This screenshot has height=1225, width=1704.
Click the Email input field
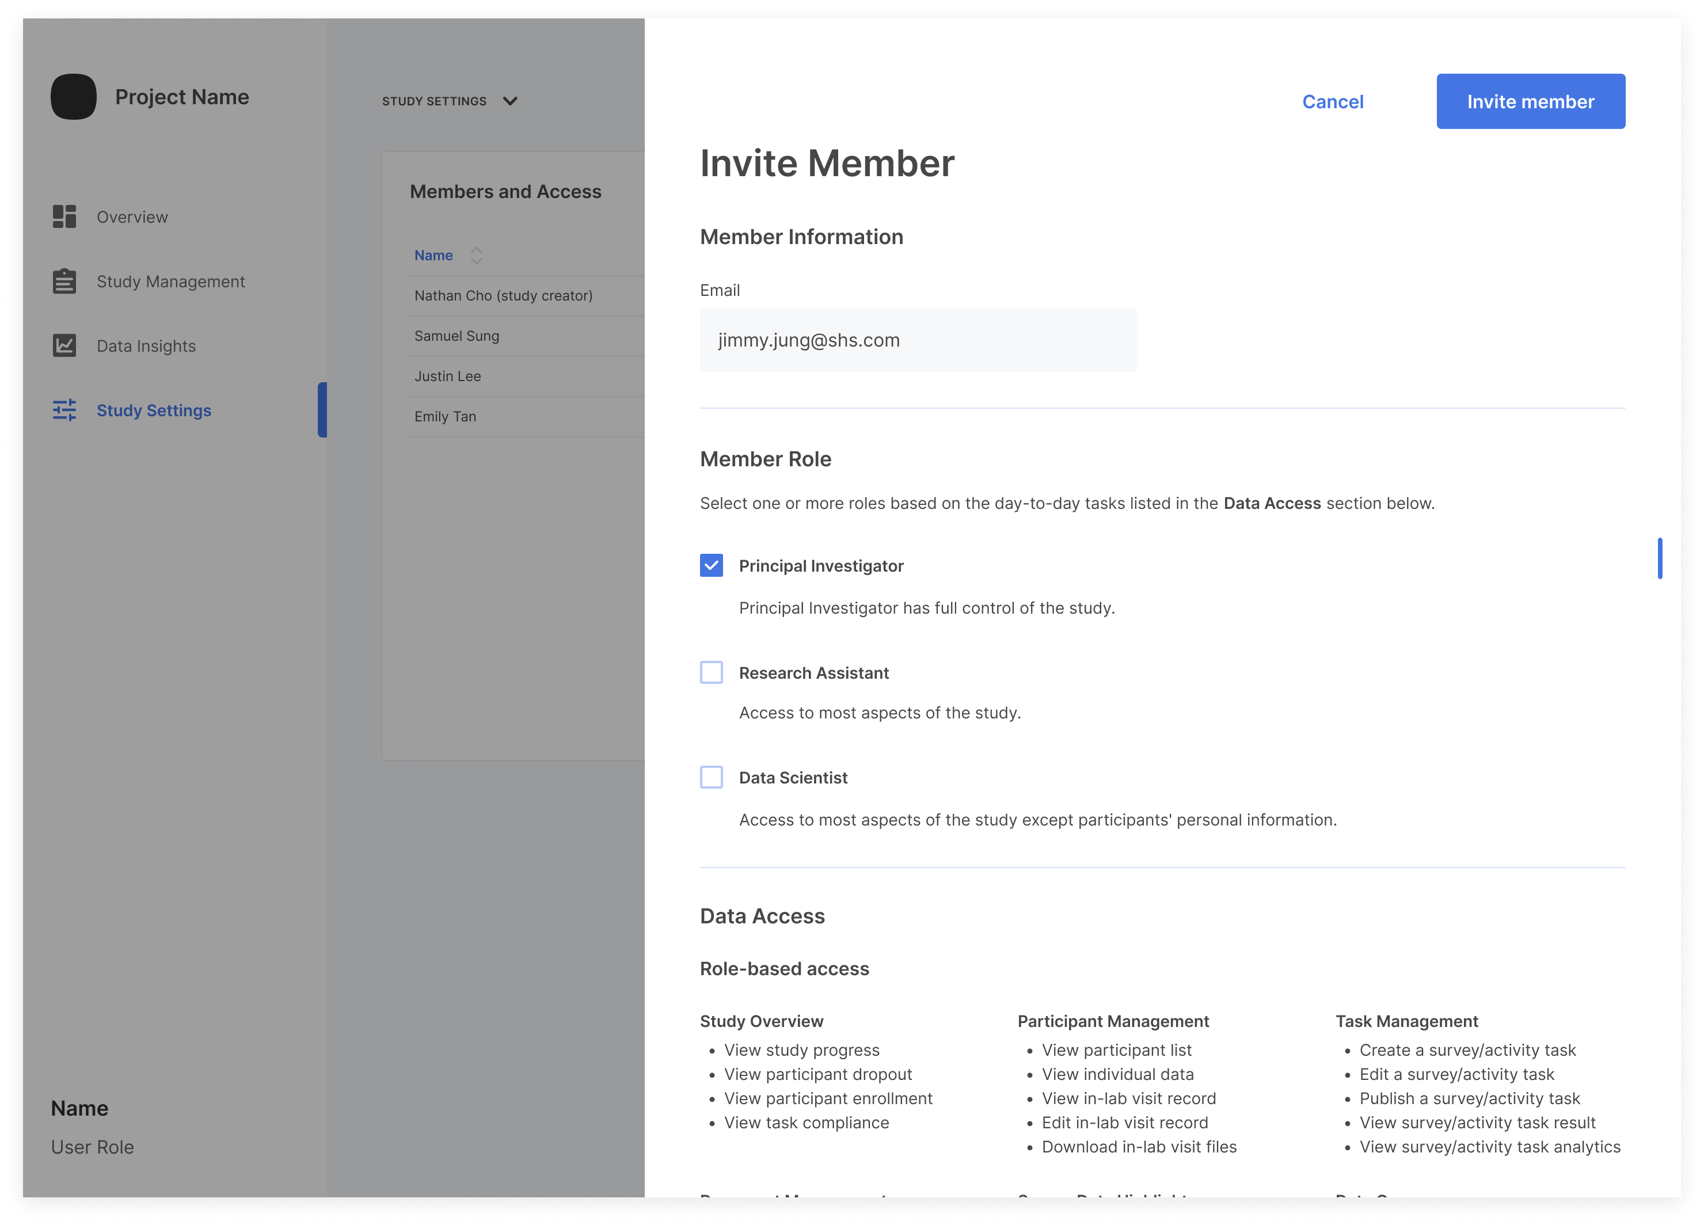(x=918, y=340)
